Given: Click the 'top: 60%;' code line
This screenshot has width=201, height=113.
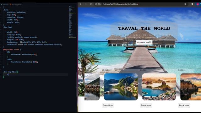Looking at the screenshot, I should click(x=12, y=15).
